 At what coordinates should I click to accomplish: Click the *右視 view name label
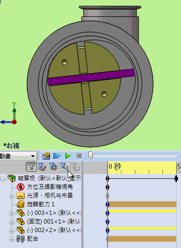12,146
